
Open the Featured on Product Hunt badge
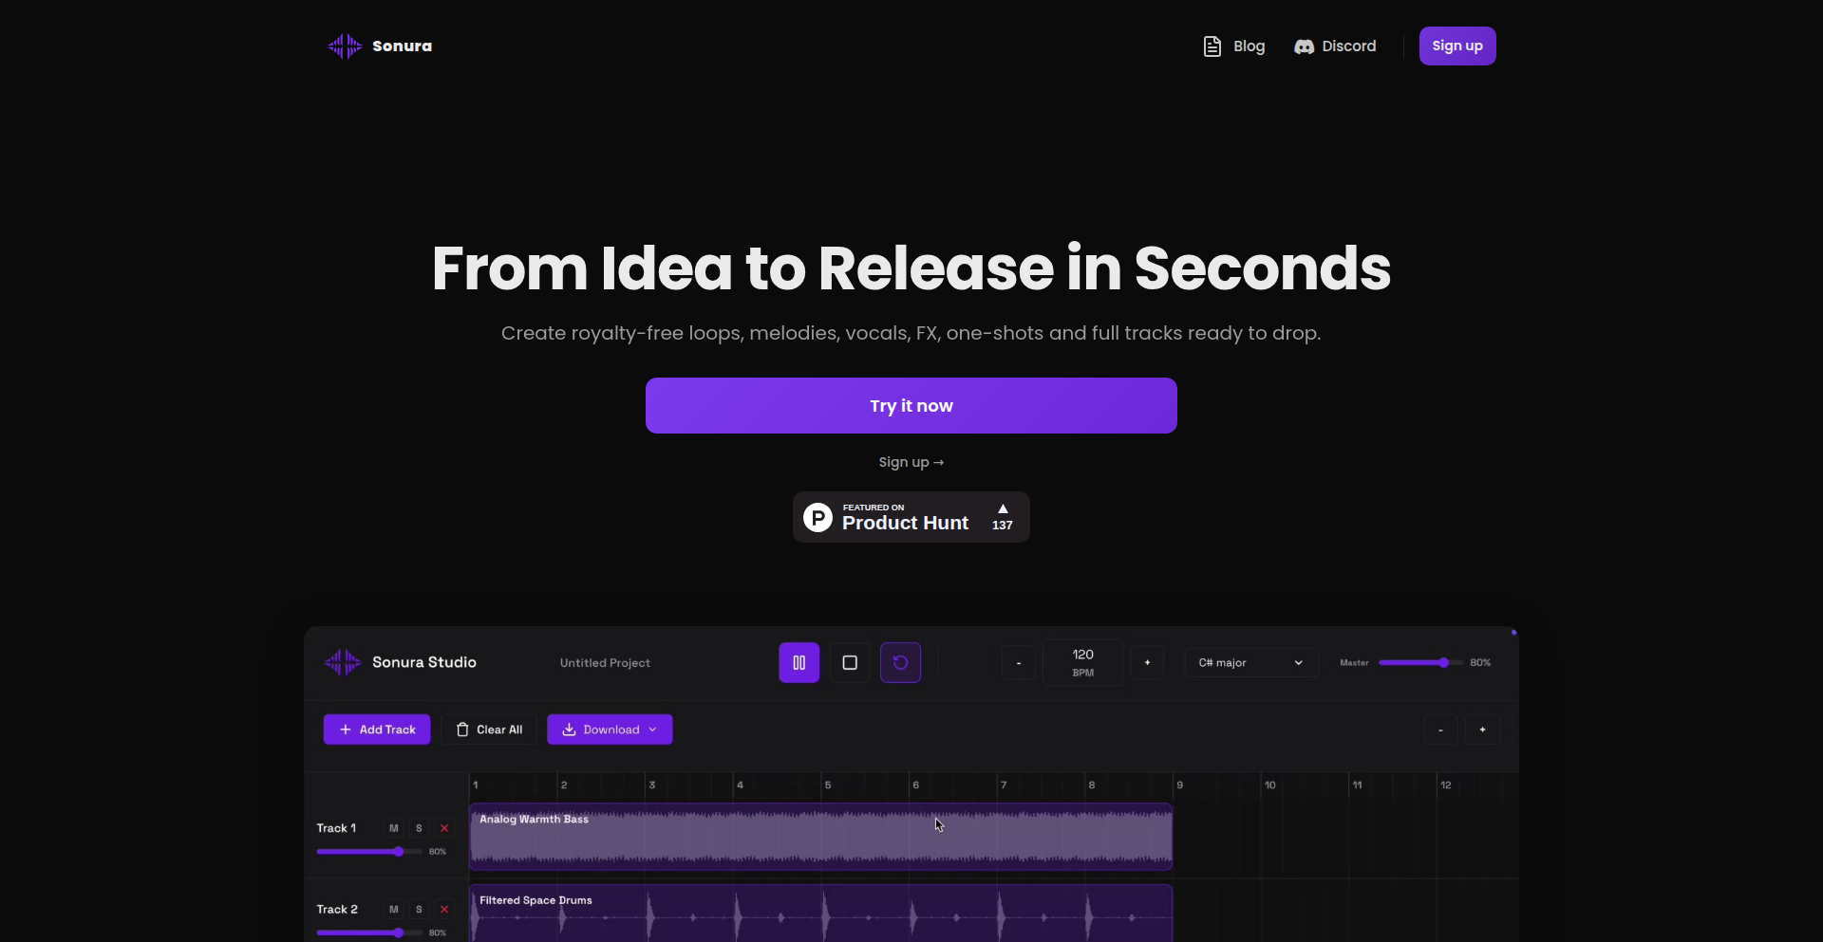[911, 517]
